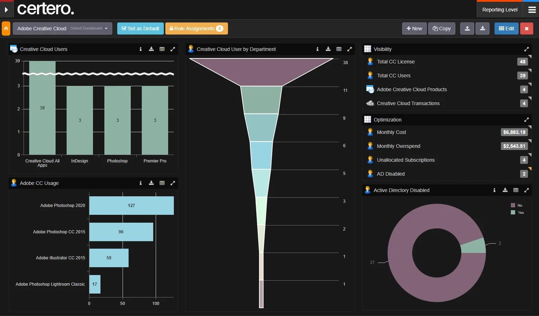Copy the current dashboard
Screen dimensions: 539x316
tap(442, 29)
